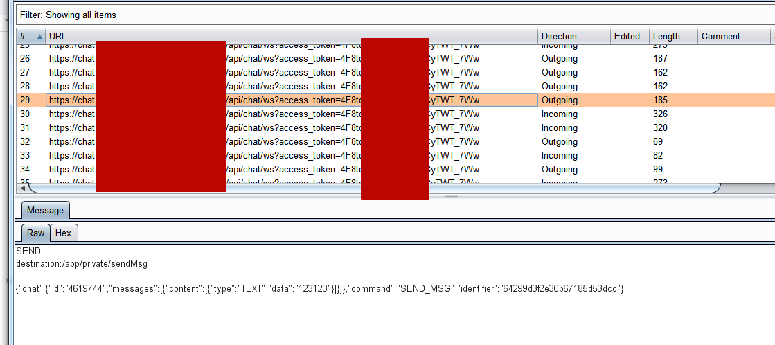Toggle sort arrow in # column
Image resolution: width=775 pixels, height=345 pixels.
click(39, 37)
